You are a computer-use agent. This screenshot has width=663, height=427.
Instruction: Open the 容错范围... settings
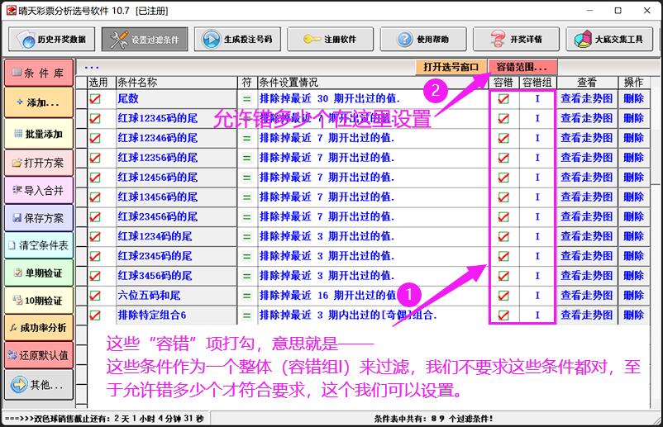(x=522, y=66)
